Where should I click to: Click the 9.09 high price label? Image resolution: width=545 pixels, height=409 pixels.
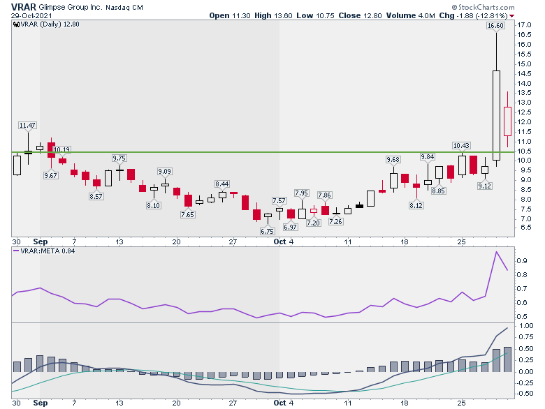tap(164, 172)
